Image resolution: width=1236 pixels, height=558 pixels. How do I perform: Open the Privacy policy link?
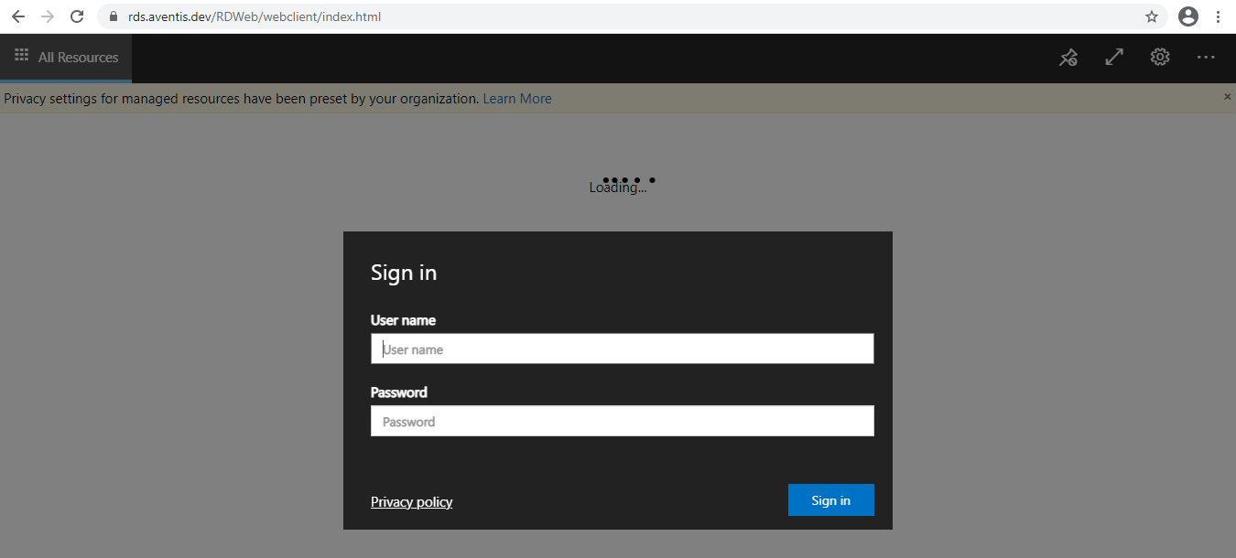(411, 502)
